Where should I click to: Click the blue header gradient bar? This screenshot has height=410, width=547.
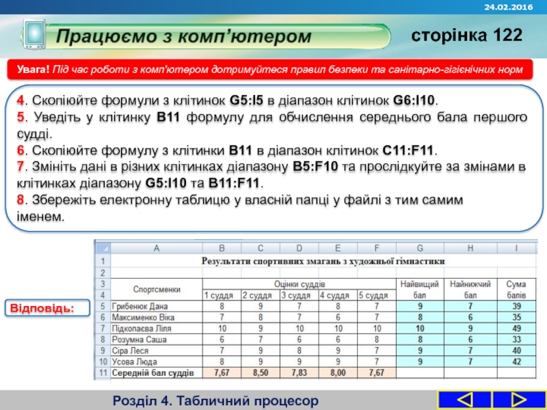[x=273, y=7]
